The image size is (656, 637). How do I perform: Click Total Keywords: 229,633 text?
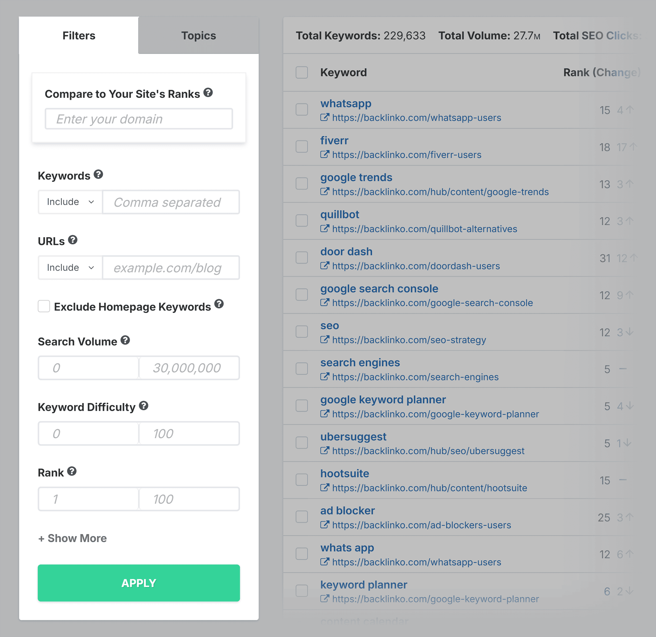(x=361, y=35)
